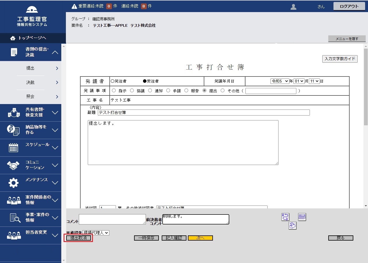Click the home icon beside トップページへ

13,38
